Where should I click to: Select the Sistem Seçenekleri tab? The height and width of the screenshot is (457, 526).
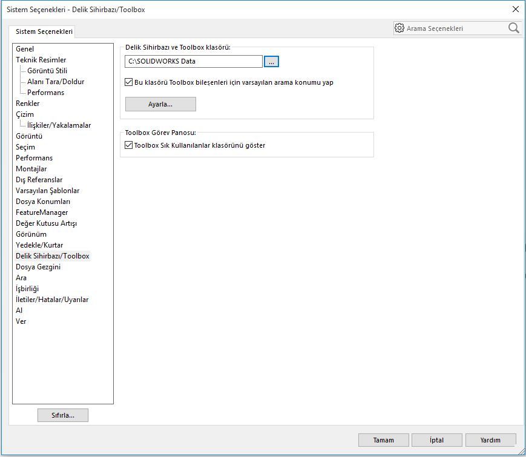pos(44,31)
